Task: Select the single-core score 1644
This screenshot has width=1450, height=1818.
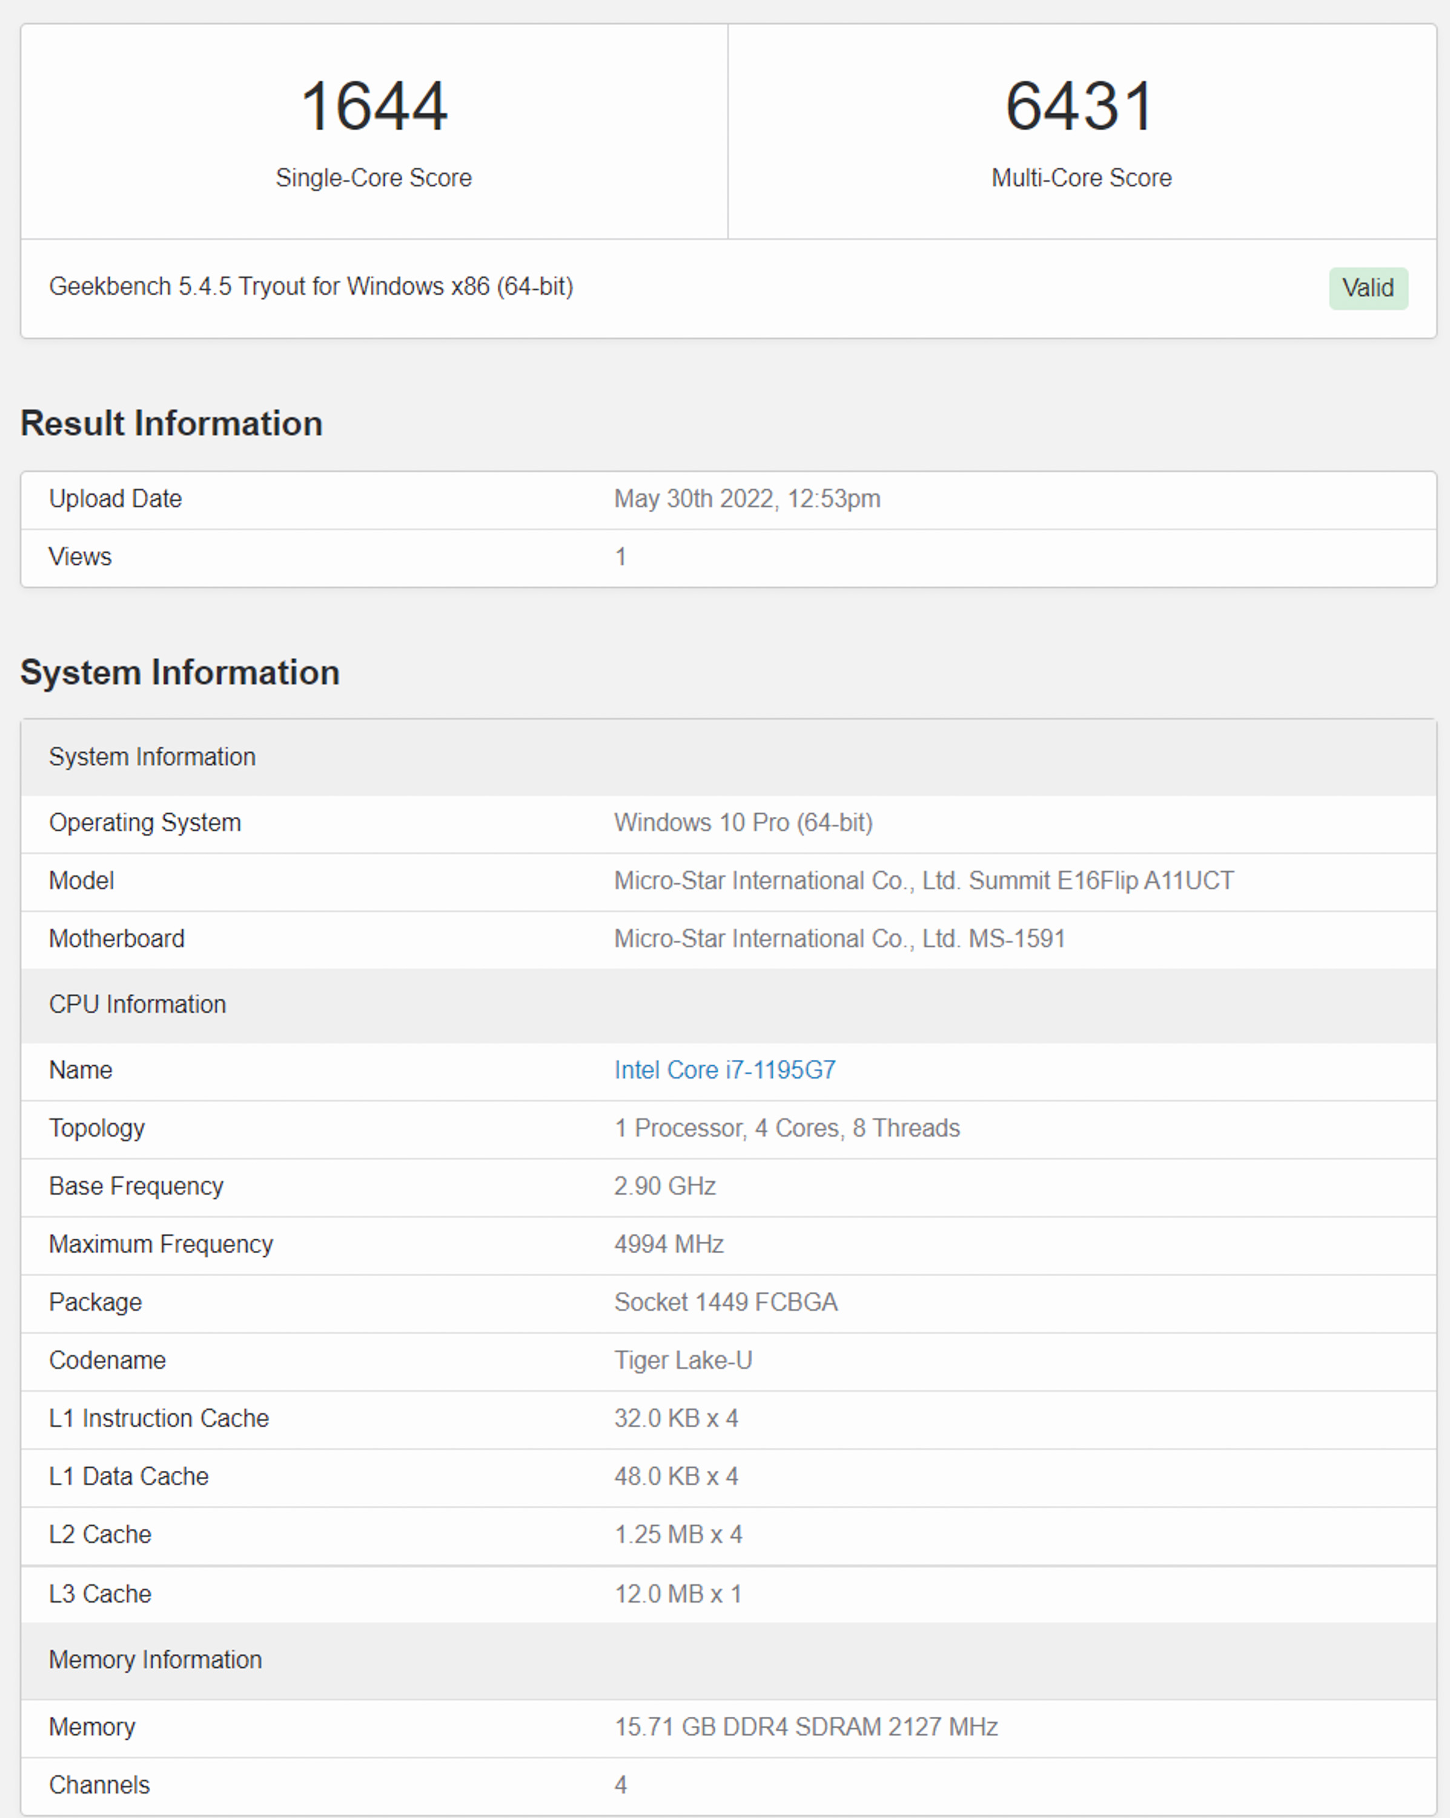Action: tap(374, 106)
